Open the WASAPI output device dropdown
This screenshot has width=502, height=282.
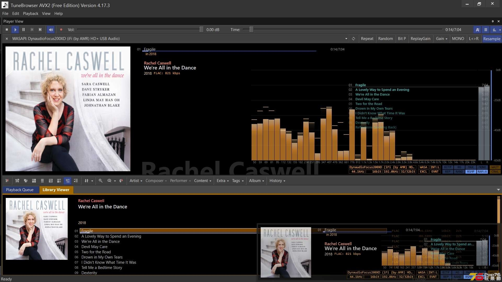(346, 39)
